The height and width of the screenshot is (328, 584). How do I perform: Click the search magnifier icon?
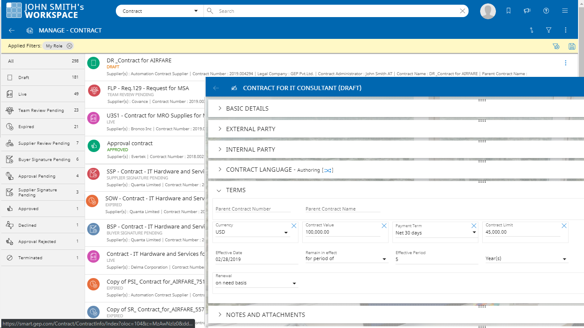pos(210,11)
